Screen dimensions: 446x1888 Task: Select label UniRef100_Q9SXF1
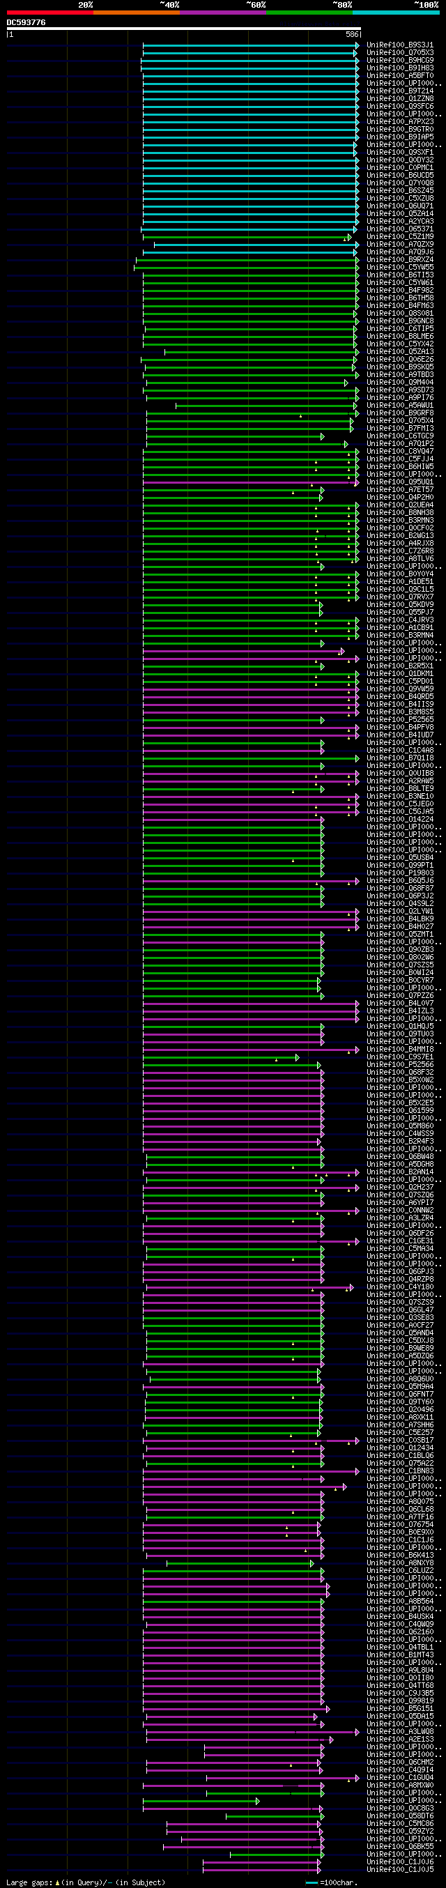pos(400,153)
